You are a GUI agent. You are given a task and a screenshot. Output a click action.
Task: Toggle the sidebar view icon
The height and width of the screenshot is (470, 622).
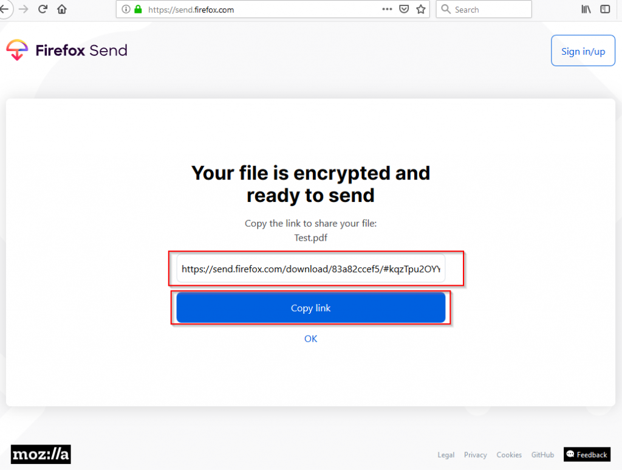[605, 9]
